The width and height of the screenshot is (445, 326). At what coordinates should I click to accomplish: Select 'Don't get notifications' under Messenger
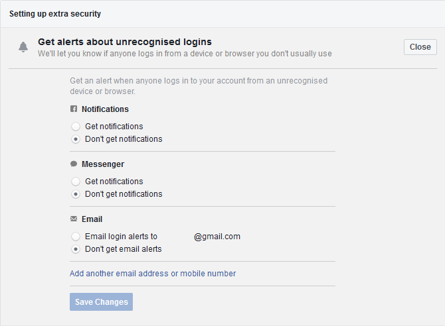click(x=76, y=194)
